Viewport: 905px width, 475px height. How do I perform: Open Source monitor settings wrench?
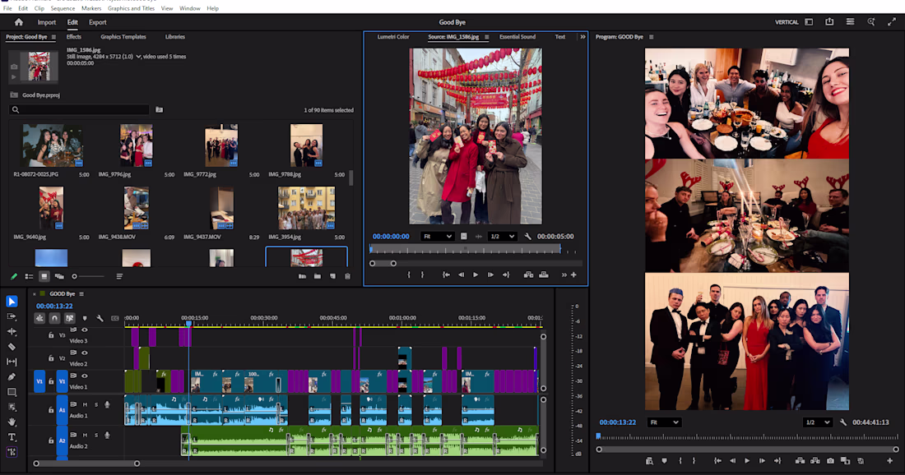(x=527, y=237)
